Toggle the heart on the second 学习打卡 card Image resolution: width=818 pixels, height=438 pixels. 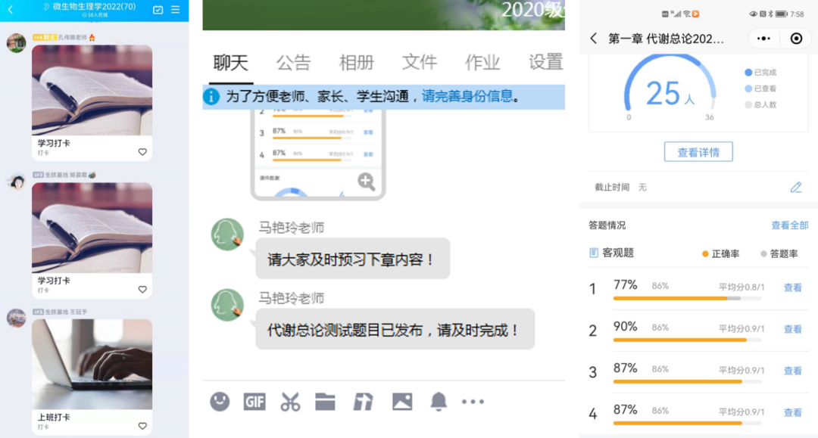pyautogui.click(x=142, y=289)
